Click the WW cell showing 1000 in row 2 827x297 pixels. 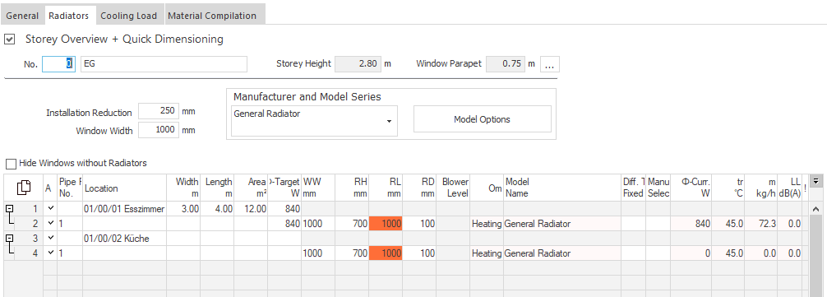319,224
